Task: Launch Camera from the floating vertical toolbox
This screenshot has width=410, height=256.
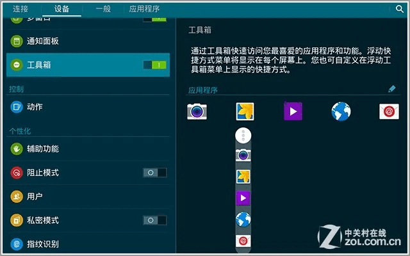Action: coord(243,155)
